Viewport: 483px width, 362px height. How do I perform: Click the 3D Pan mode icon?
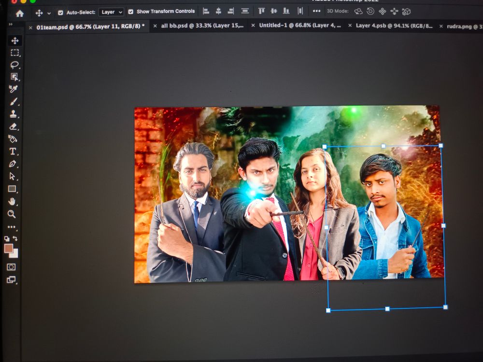tap(382, 12)
